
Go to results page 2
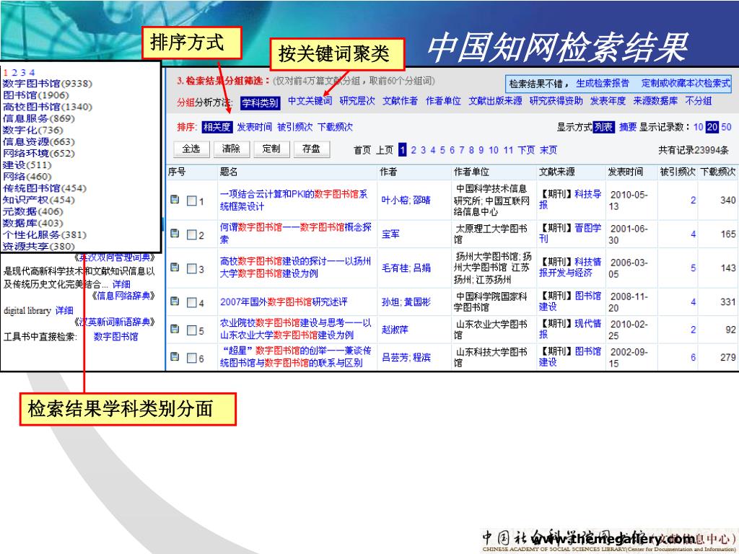[x=414, y=150]
